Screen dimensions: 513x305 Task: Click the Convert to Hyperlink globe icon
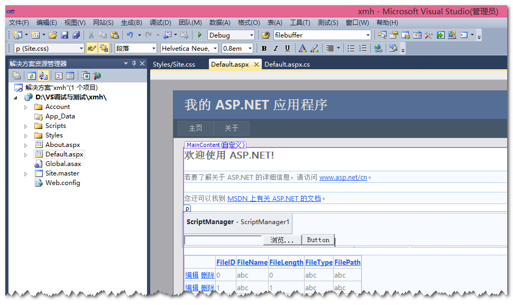[x=379, y=49]
